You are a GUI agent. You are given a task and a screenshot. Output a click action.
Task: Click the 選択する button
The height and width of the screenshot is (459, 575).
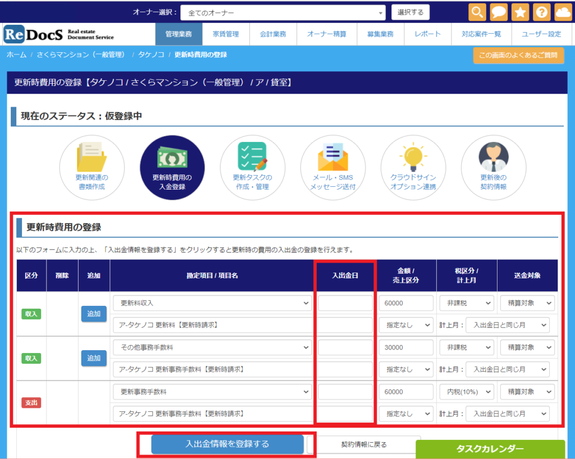(410, 12)
